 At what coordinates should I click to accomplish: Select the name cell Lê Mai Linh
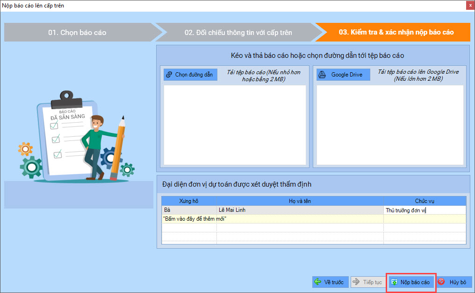click(299, 210)
